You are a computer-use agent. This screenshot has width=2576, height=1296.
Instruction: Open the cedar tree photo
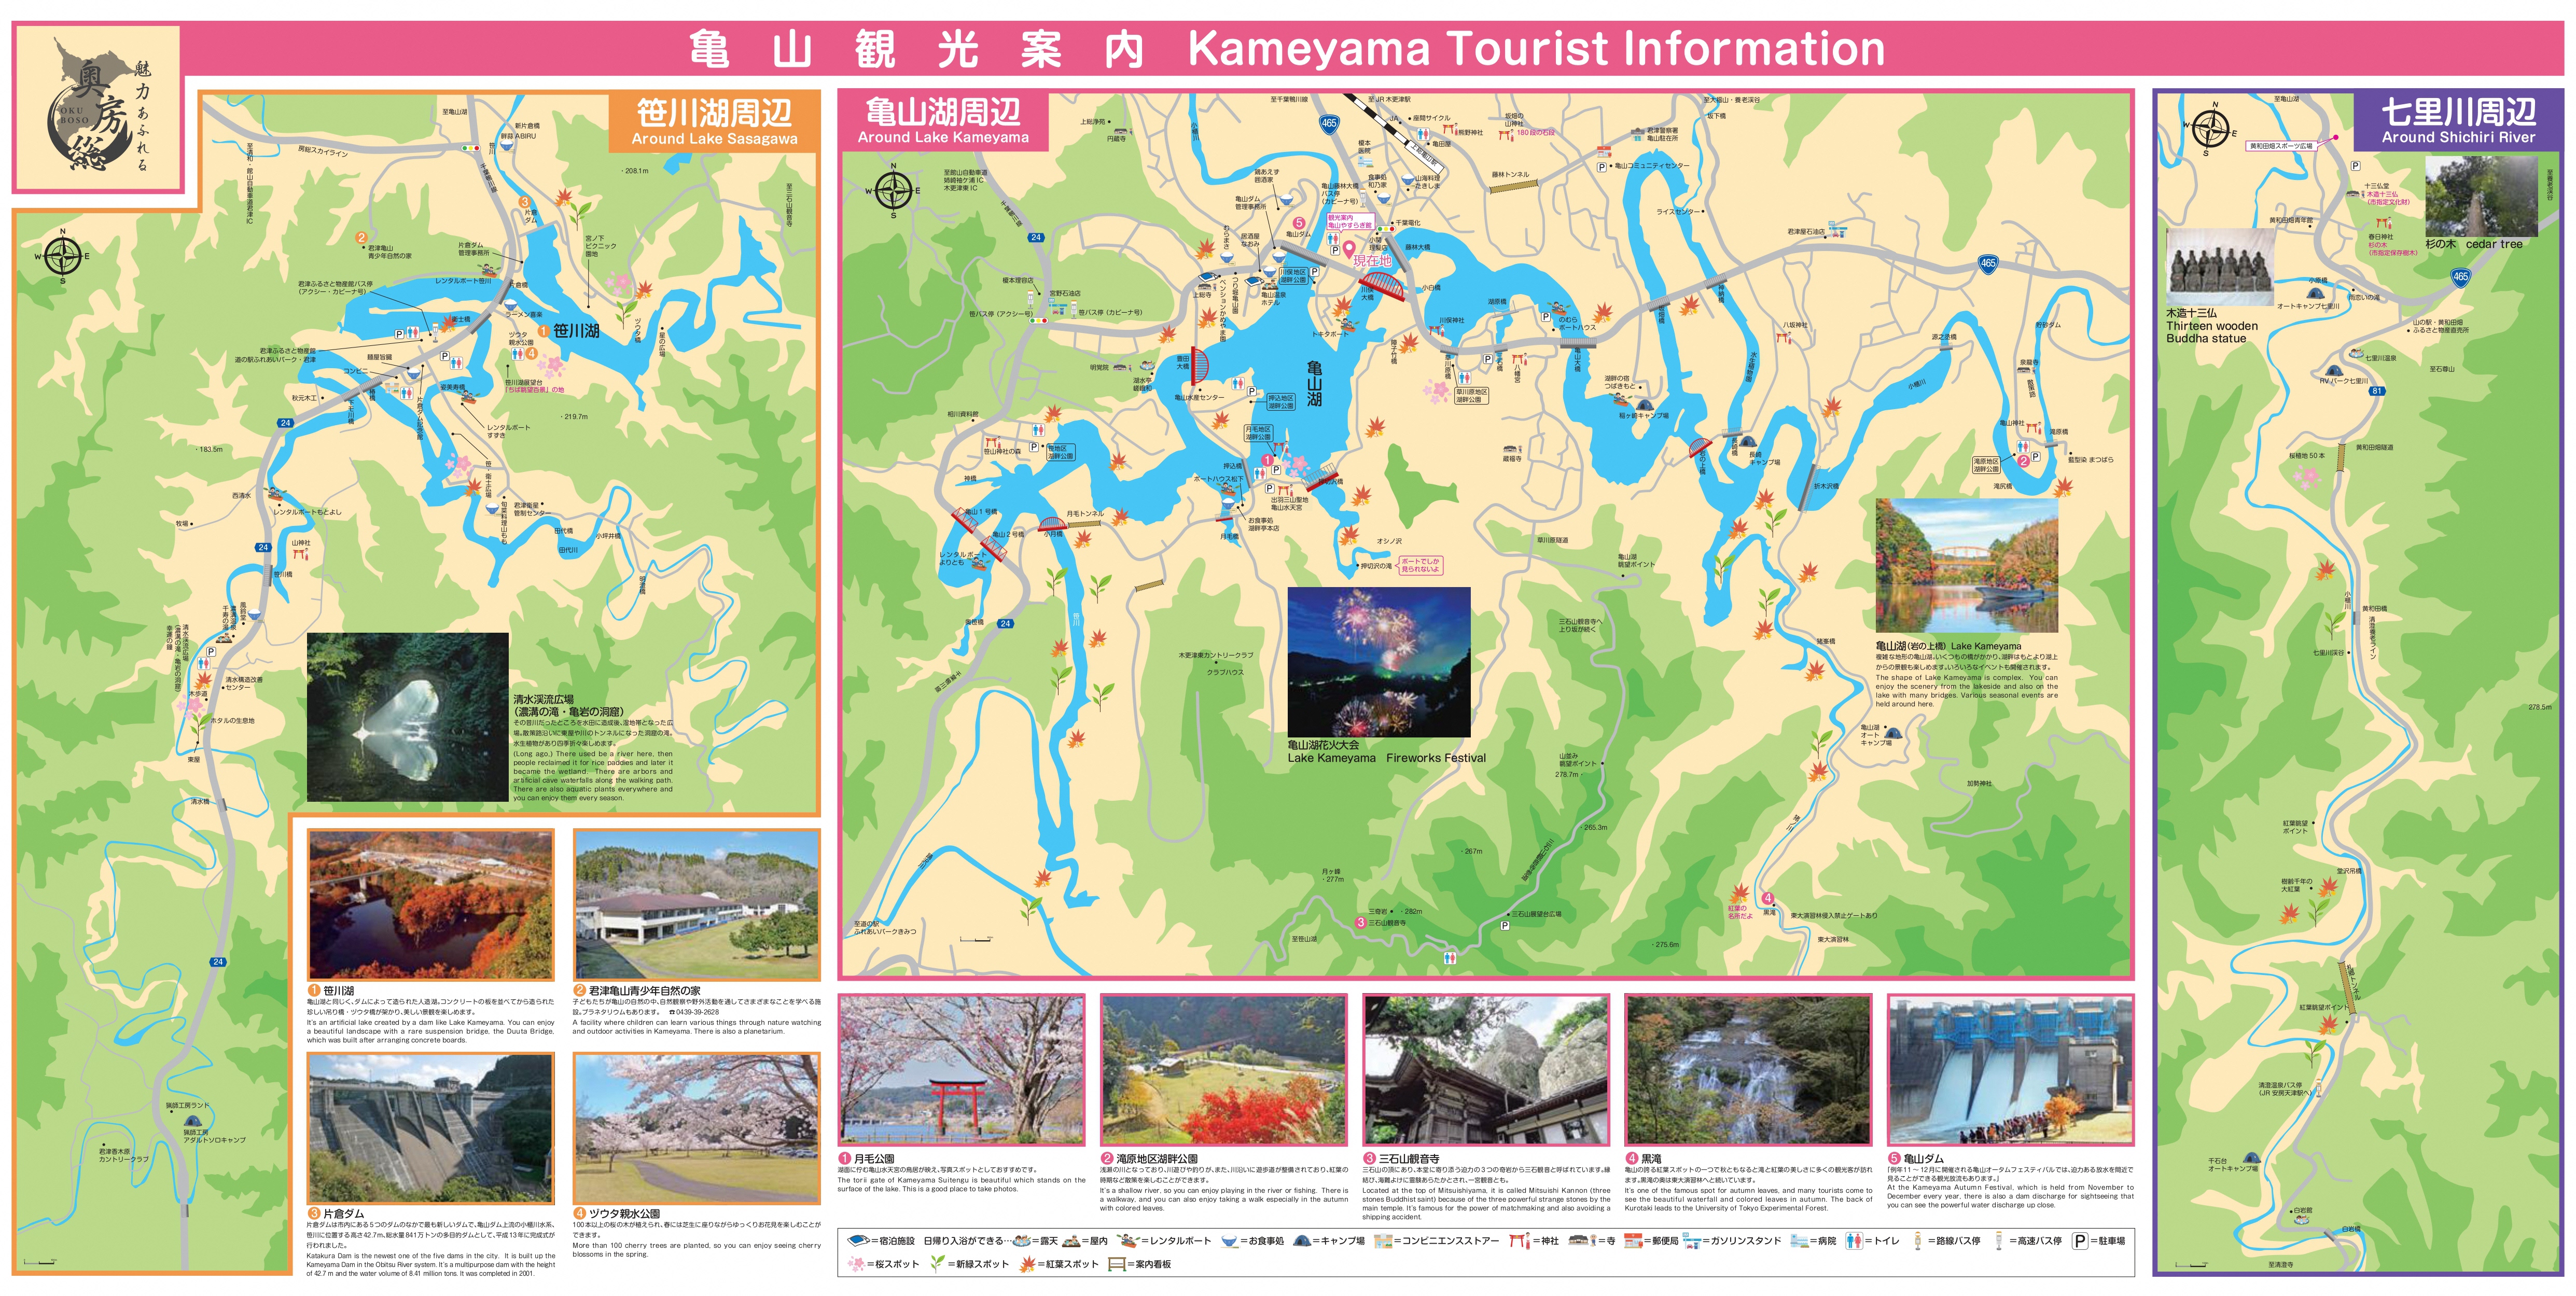tap(2481, 196)
